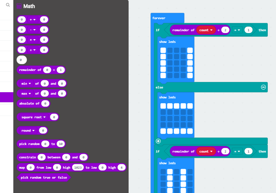This screenshot has height=193, width=276.
Task: Edit compared value 1 in second if block
Action: [248, 152]
